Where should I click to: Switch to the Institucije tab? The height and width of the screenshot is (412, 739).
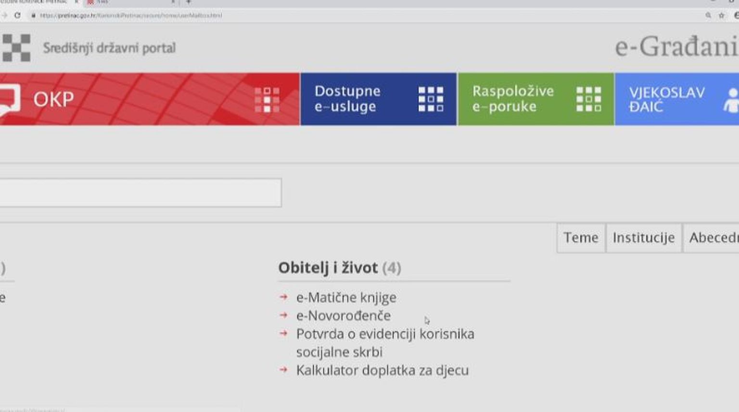pyautogui.click(x=643, y=237)
